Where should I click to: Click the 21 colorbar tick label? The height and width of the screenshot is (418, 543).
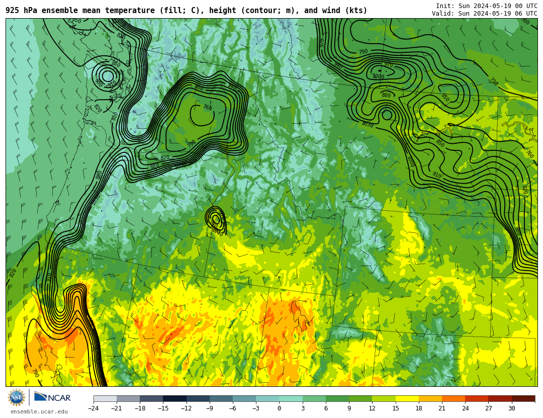click(442, 408)
